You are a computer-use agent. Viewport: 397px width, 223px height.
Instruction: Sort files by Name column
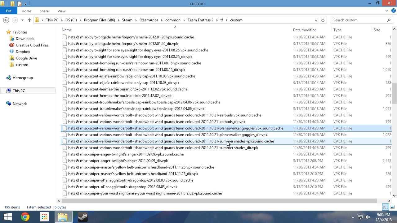coord(67,30)
